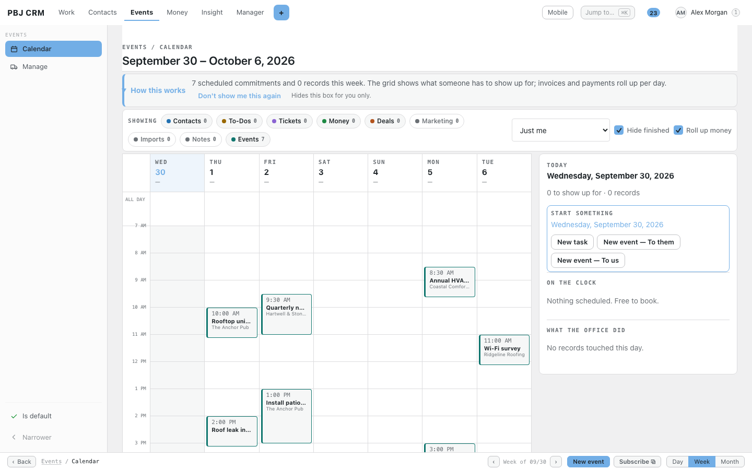Click New event — To us button
The width and height of the screenshot is (752, 470).
click(x=588, y=261)
